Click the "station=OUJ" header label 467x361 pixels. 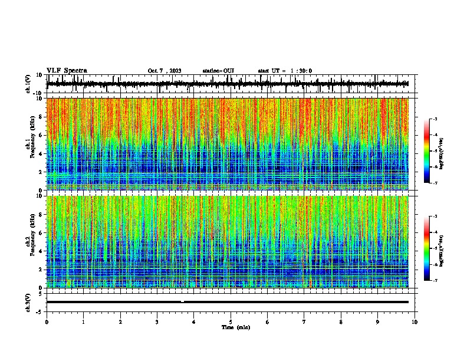[218, 71]
